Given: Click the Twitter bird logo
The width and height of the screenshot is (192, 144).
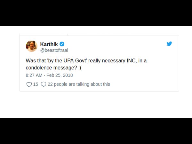Looking at the screenshot, I should click(x=169, y=44).
